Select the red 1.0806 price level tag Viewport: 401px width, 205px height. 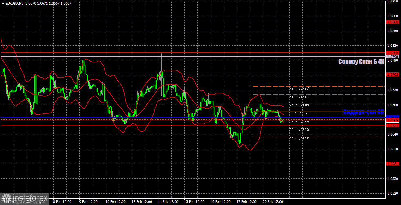[x=393, y=52]
